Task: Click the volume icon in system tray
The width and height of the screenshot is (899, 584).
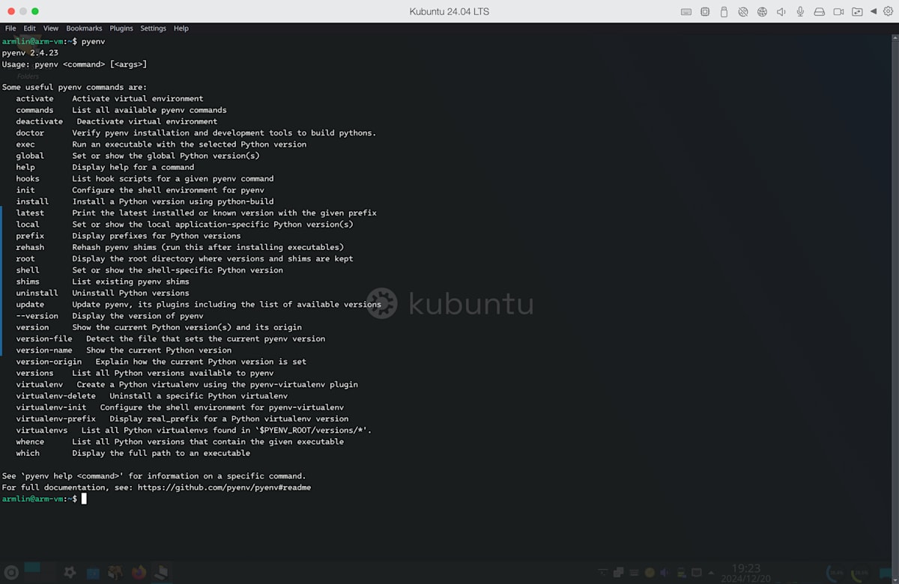Action: click(x=665, y=573)
